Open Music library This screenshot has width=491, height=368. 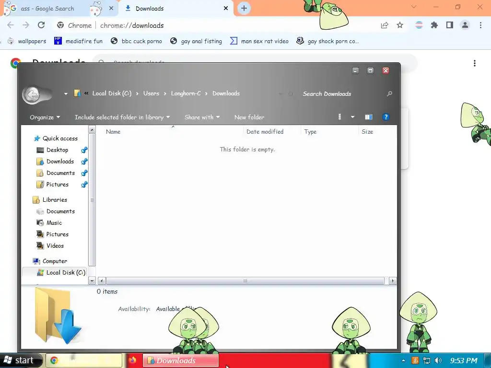tap(49, 223)
